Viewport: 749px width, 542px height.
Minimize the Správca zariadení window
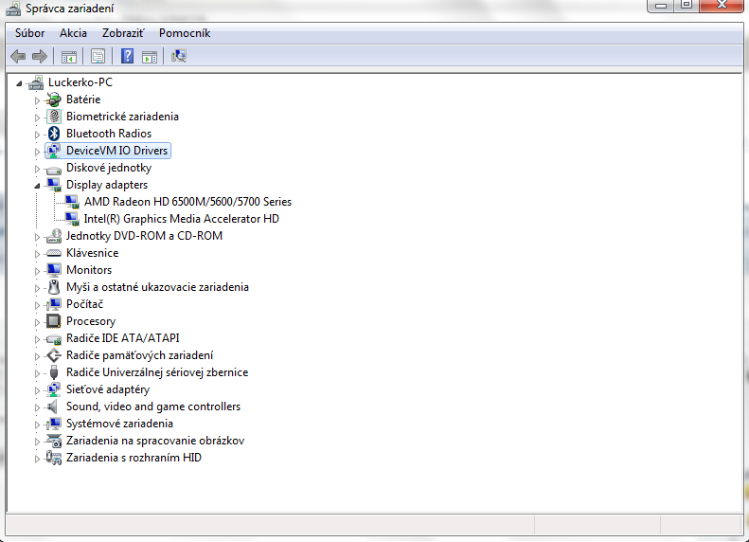[661, 6]
